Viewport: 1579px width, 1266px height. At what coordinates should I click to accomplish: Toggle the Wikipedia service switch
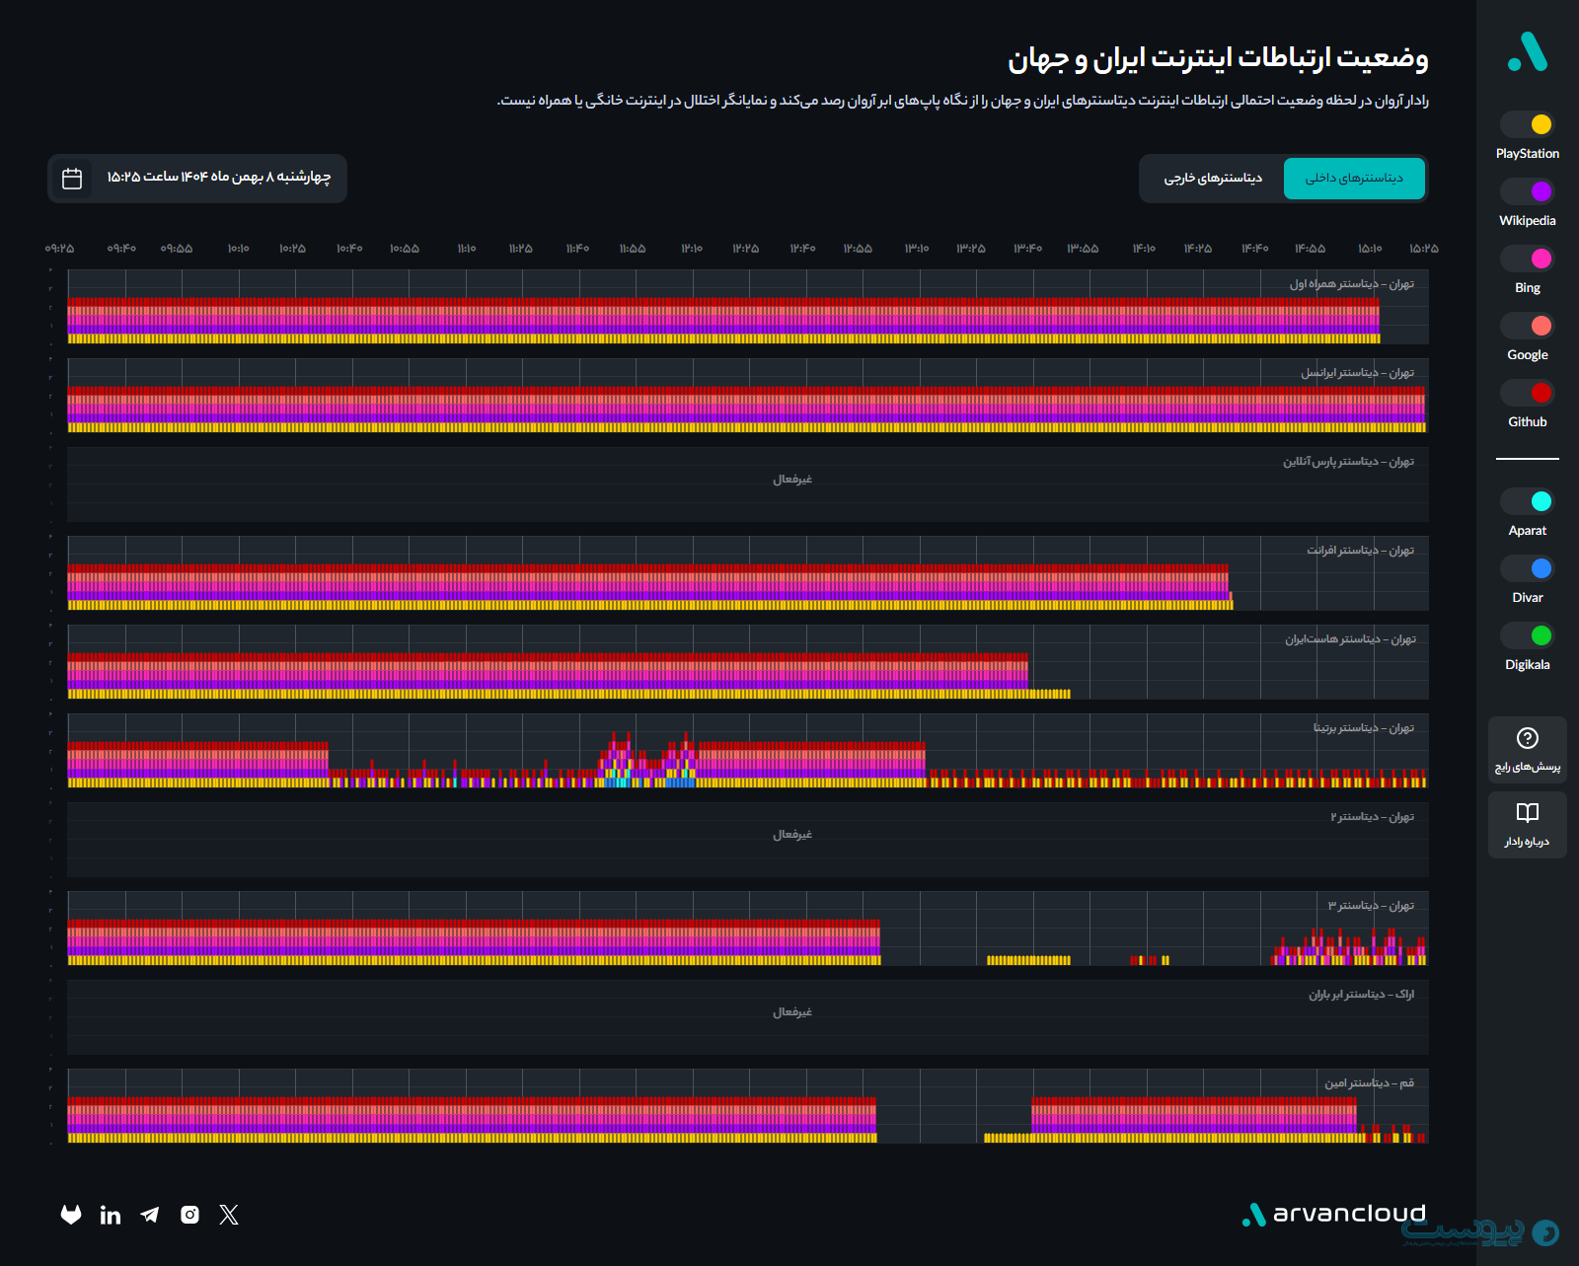pyautogui.click(x=1527, y=191)
